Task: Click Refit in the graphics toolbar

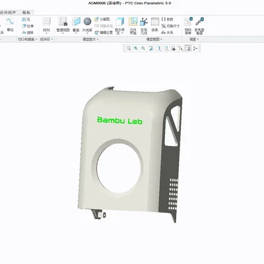Action: tap(129, 48)
